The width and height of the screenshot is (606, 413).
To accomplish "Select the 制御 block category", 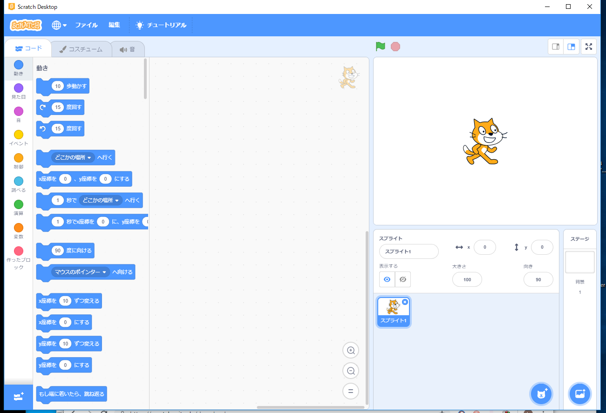I will point(19,161).
